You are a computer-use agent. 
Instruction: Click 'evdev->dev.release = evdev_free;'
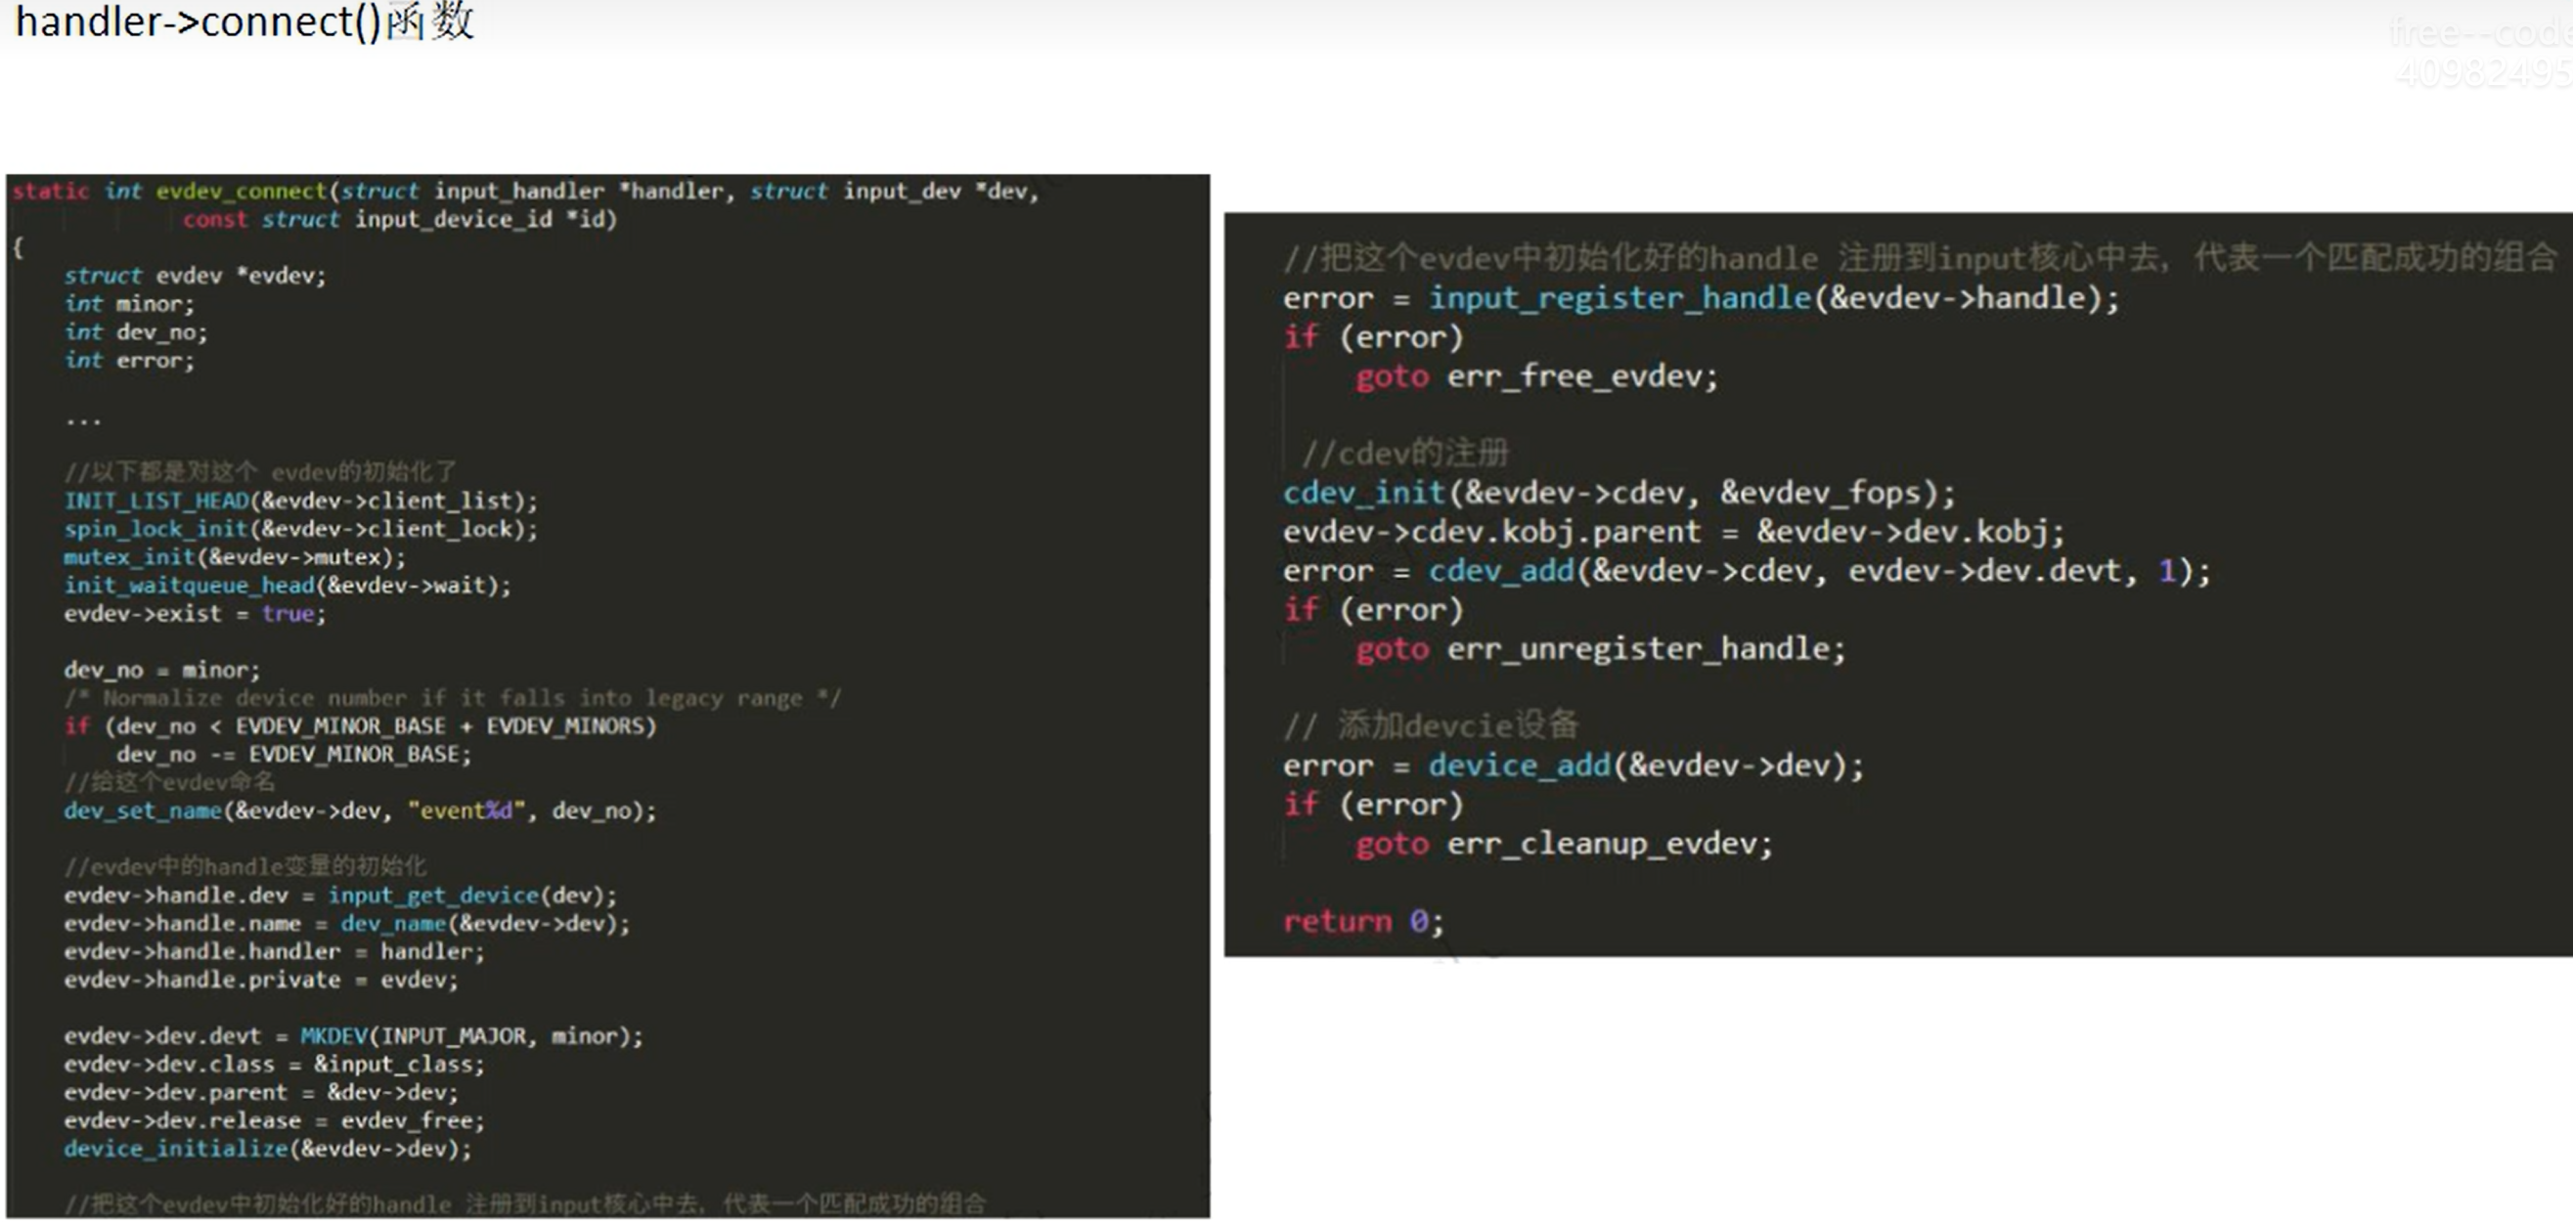[x=275, y=1120]
